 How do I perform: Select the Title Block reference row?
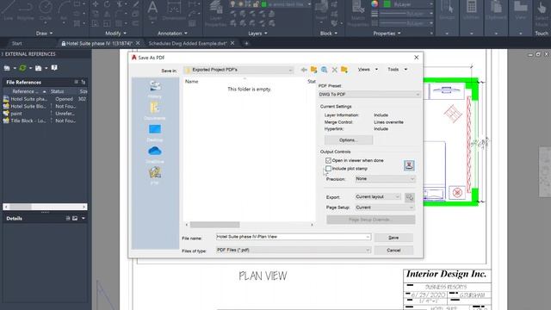tap(45, 121)
